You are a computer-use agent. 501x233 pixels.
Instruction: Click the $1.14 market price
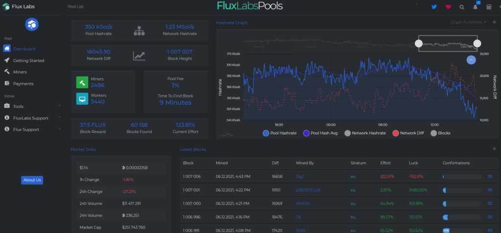click(x=84, y=168)
